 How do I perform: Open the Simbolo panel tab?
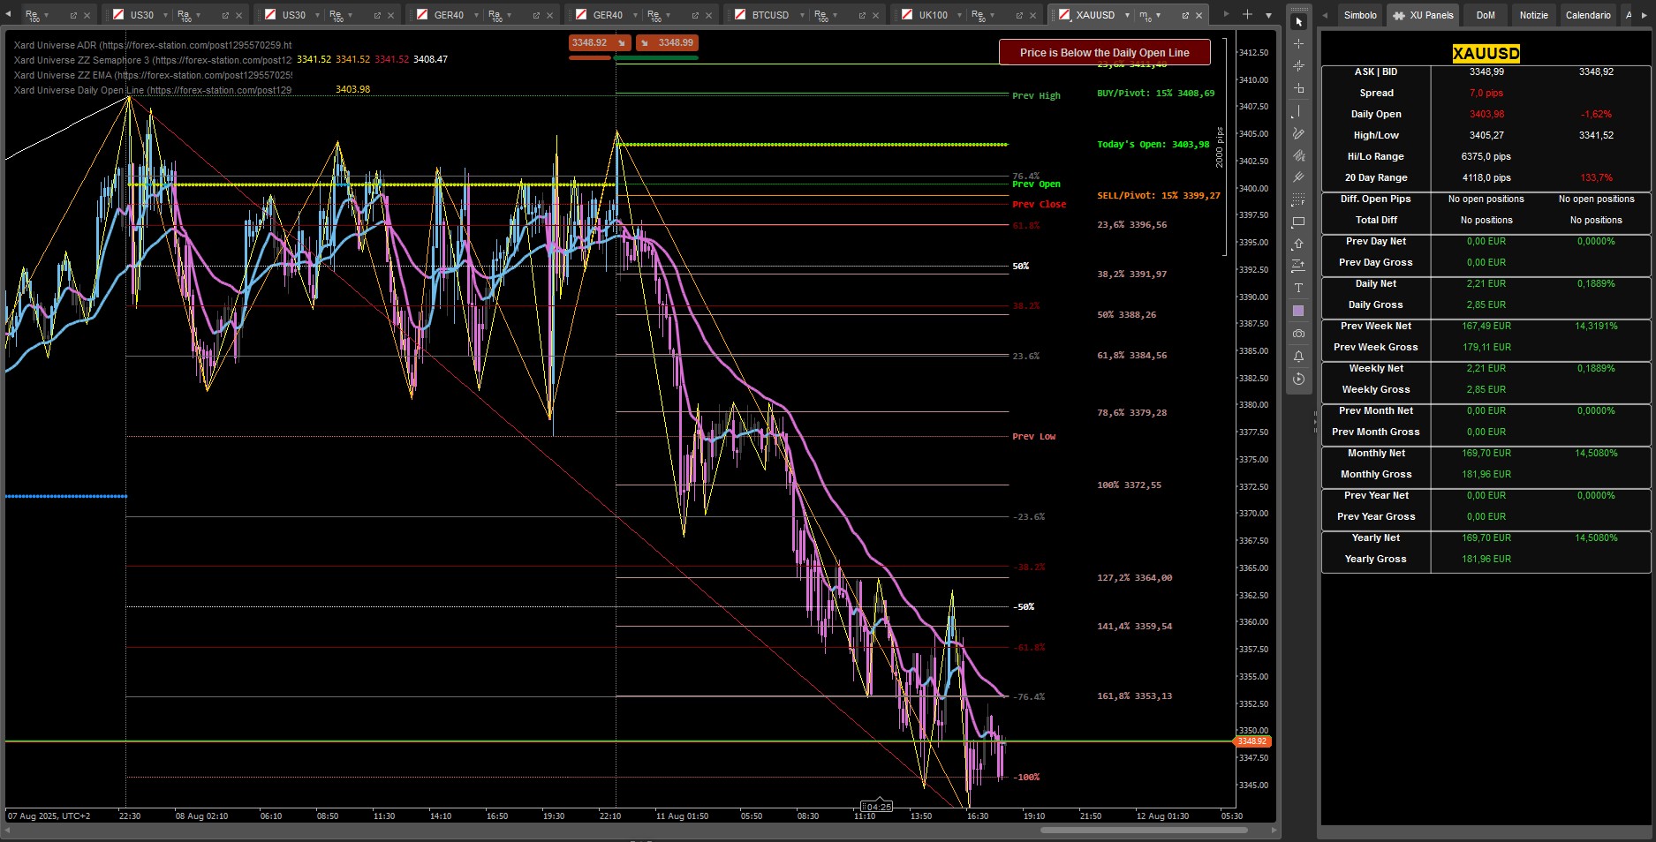pyautogui.click(x=1360, y=15)
